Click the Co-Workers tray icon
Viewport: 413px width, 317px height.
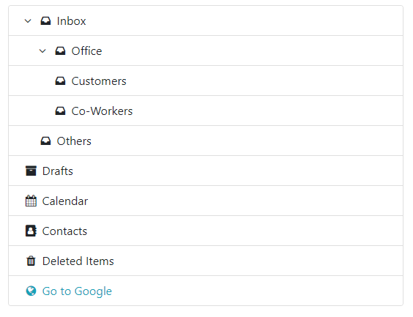(x=60, y=111)
